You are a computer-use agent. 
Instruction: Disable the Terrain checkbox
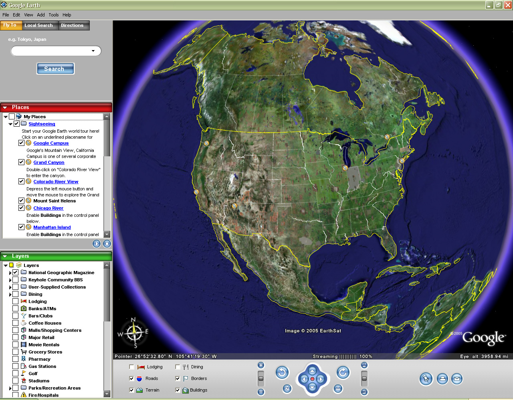pyautogui.click(x=131, y=390)
